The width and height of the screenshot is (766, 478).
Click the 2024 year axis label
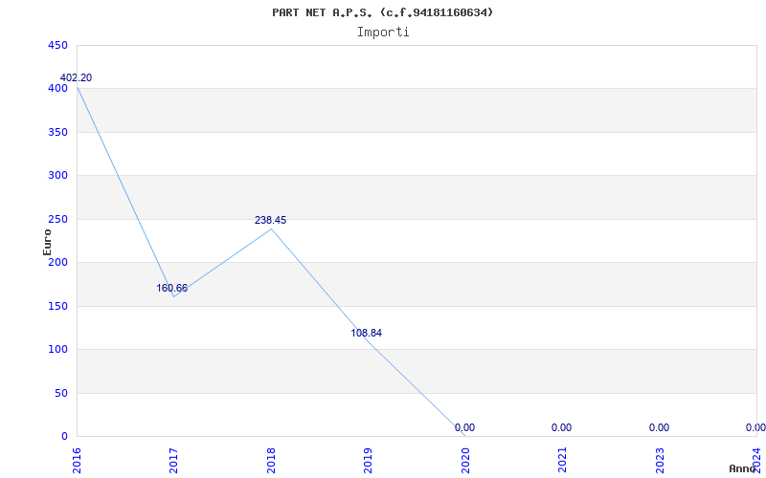(x=756, y=459)
